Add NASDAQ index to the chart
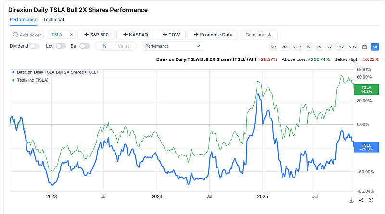The width and height of the screenshot is (385, 214). point(135,35)
